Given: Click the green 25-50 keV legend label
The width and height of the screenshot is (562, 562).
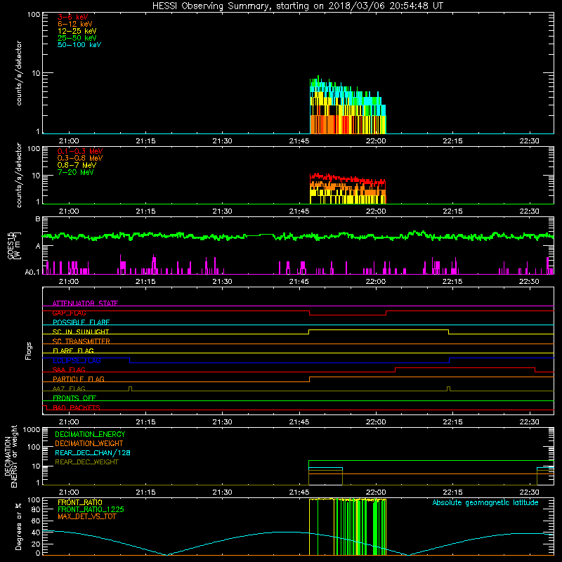Looking at the screenshot, I should click(x=77, y=38).
